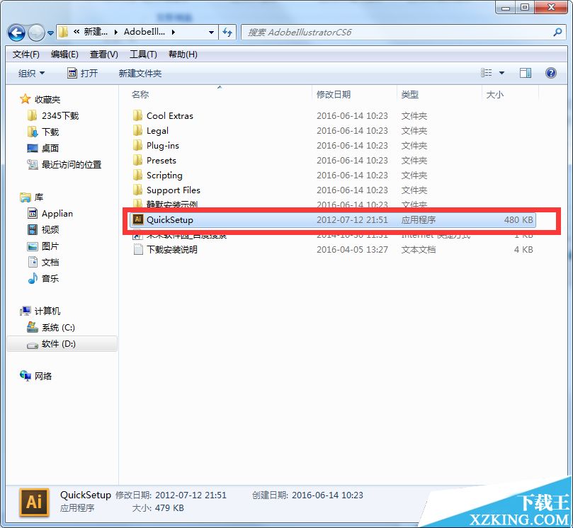Image resolution: width=573 pixels, height=528 pixels.
Task: Expand the address bar history dropdown
Action: [211, 33]
